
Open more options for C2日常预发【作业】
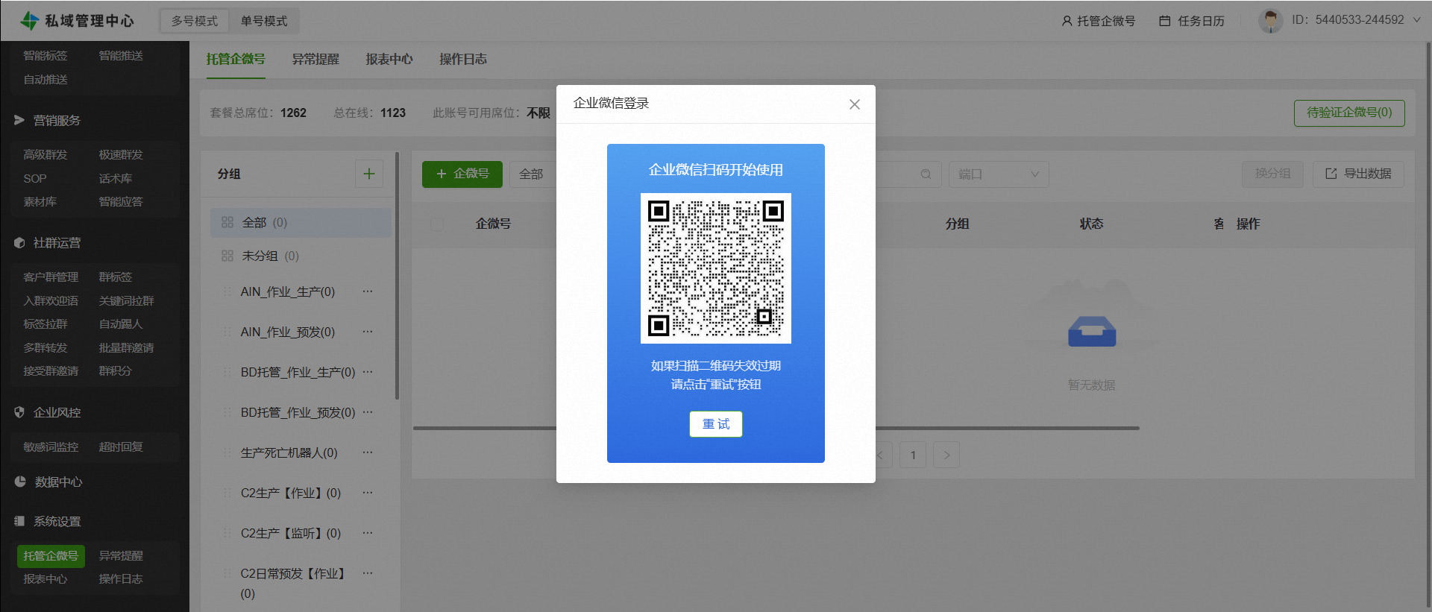click(x=368, y=573)
